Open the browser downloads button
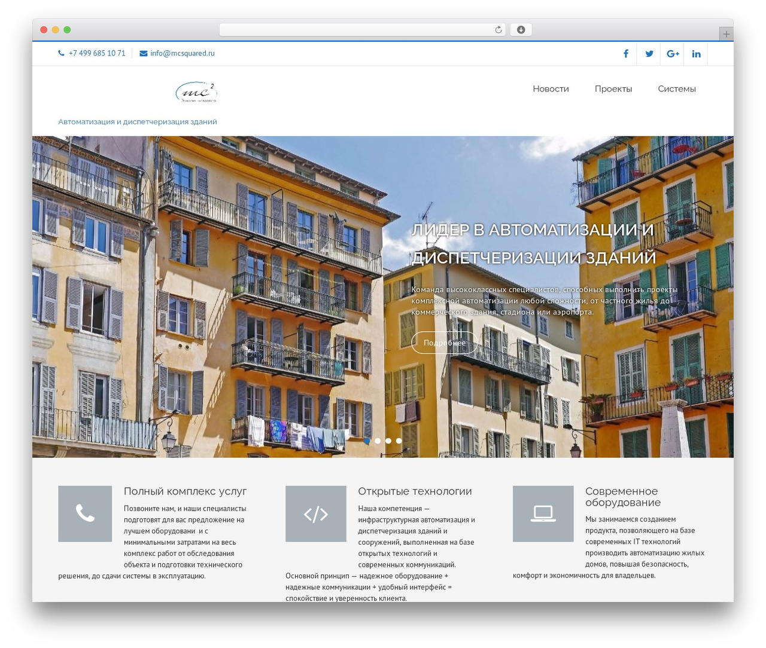The image size is (766, 648). pyautogui.click(x=521, y=30)
